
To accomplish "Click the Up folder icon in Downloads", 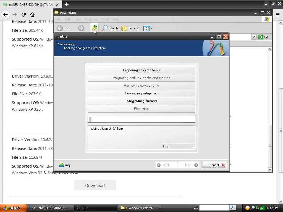I will coord(95,28).
